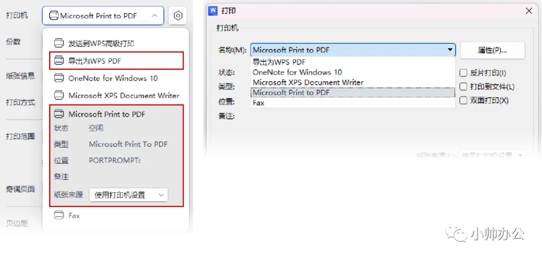542x258 pixels.
Task: Pick Microsoft XPS Document Writer in 打印 dialog list
Action: click(x=353, y=83)
